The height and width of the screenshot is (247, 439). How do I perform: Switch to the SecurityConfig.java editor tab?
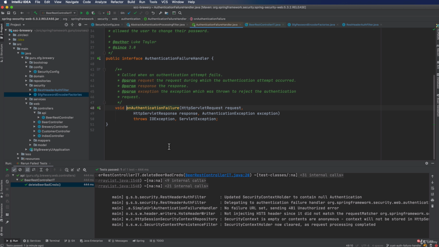pyautogui.click(x=107, y=25)
